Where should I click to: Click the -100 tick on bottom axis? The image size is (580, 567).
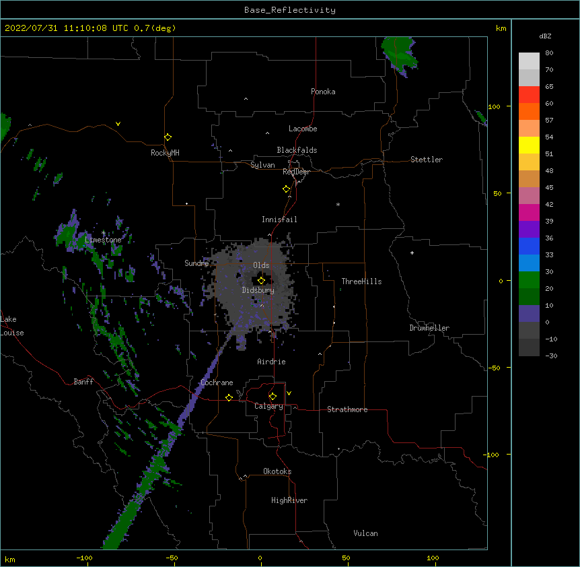point(84,558)
